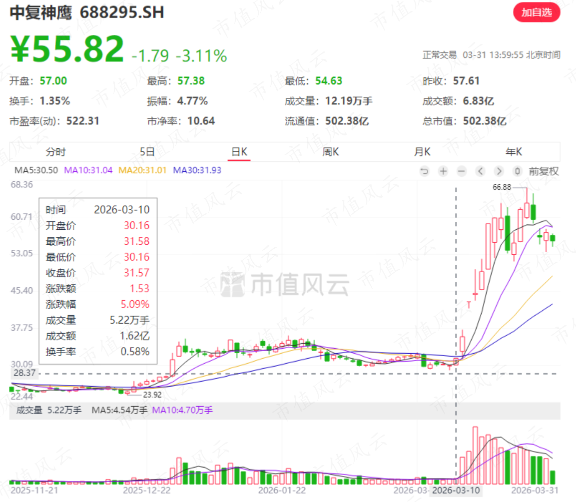
Task: Click the 市净率 value 10.64
Action: [x=201, y=121]
